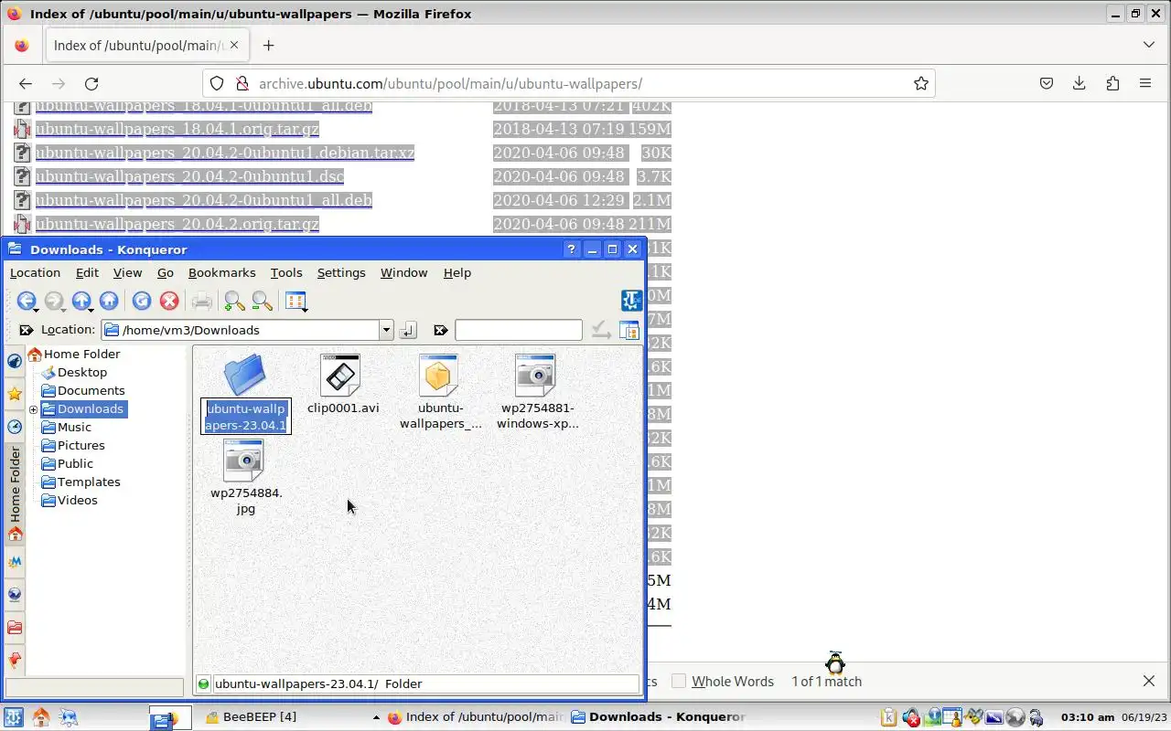Bookmark this page with Firefox star icon
The width and height of the screenshot is (1171, 731).
(920, 83)
